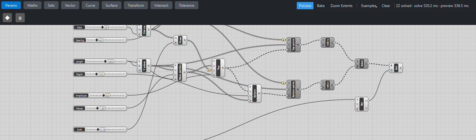The height and width of the screenshot is (140, 476).
Task: Click the Vec node Y input port
Action: (355, 104)
